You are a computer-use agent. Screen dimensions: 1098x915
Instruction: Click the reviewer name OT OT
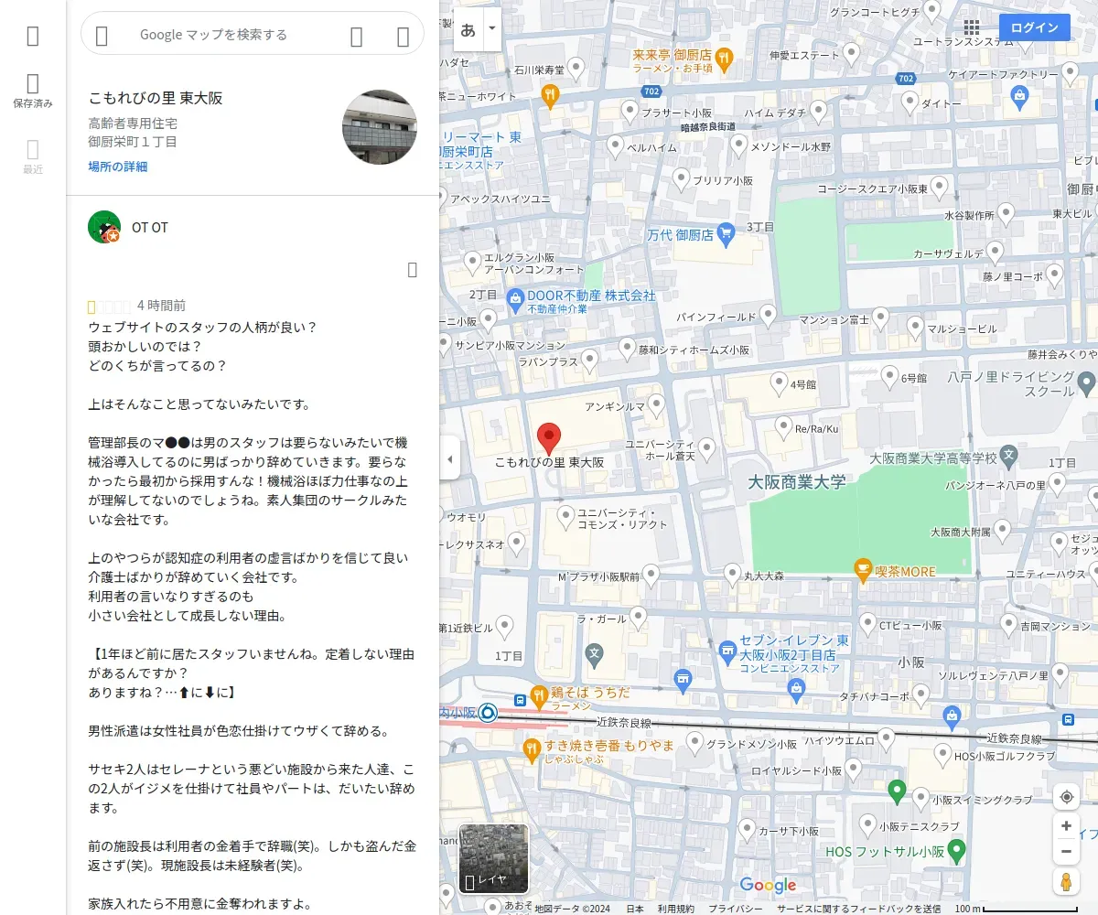click(150, 228)
